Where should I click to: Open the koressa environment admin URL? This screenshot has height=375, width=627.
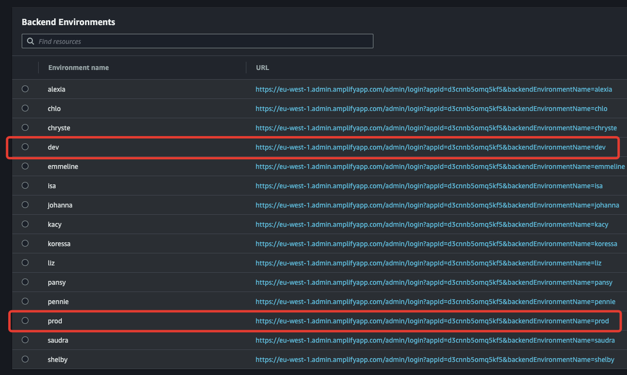coord(437,243)
